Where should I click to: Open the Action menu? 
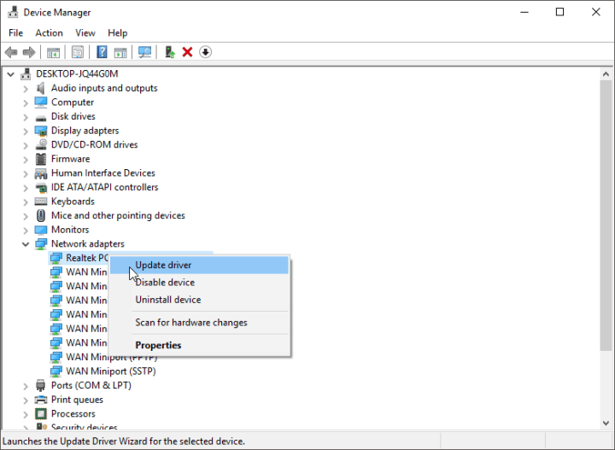pyautogui.click(x=49, y=32)
